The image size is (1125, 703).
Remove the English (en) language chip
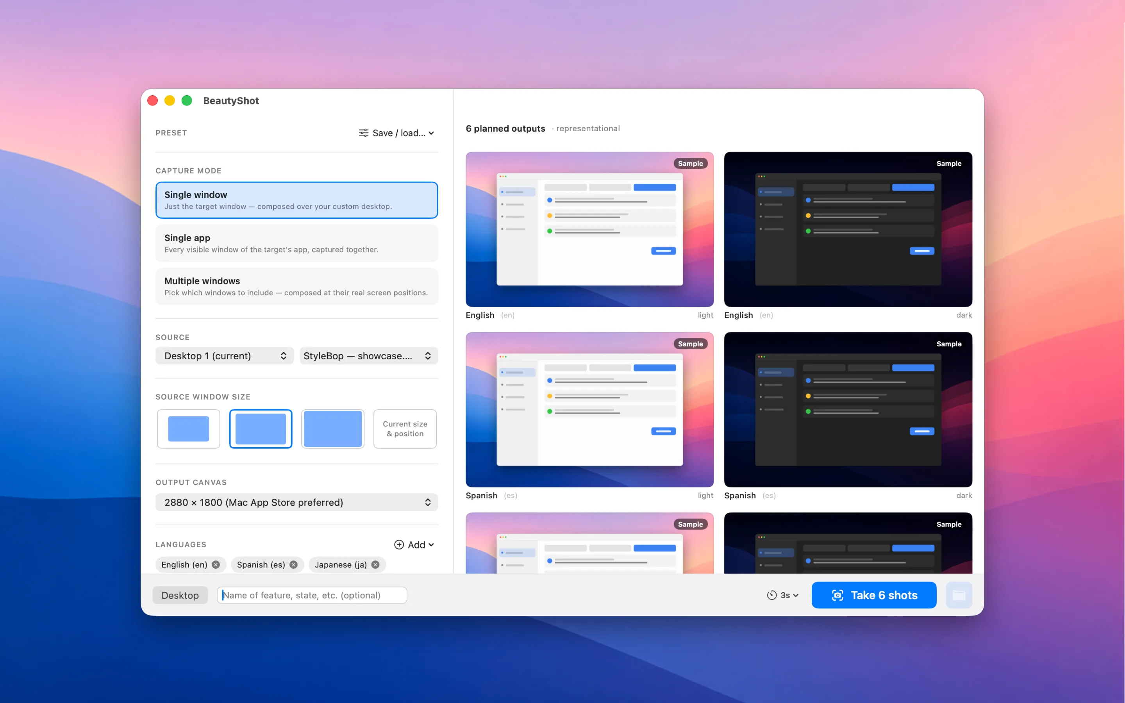[x=216, y=564]
